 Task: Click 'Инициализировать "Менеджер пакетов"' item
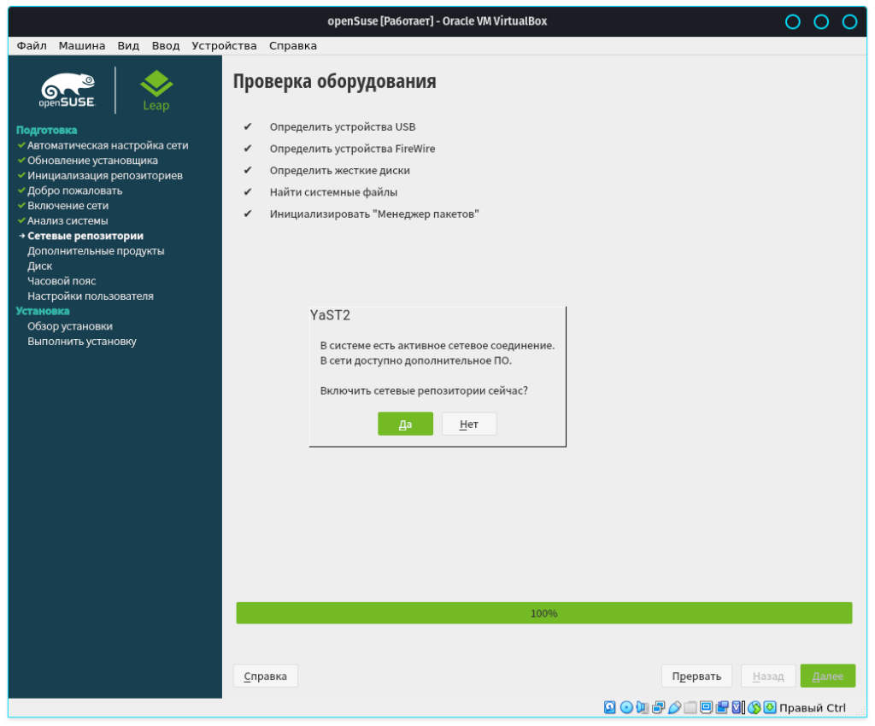[x=374, y=214]
